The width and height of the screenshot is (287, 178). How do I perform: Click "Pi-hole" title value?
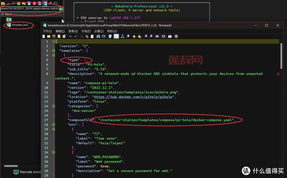[x=96, y=64]
